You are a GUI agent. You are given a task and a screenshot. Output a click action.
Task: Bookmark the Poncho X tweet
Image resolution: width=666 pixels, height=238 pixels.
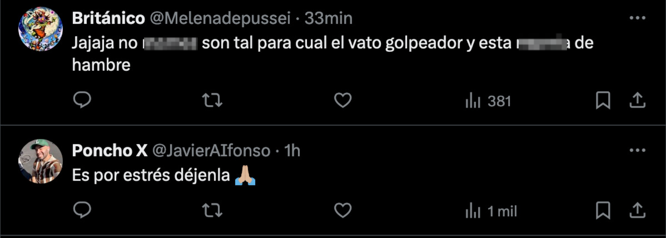tap(603, 210)
